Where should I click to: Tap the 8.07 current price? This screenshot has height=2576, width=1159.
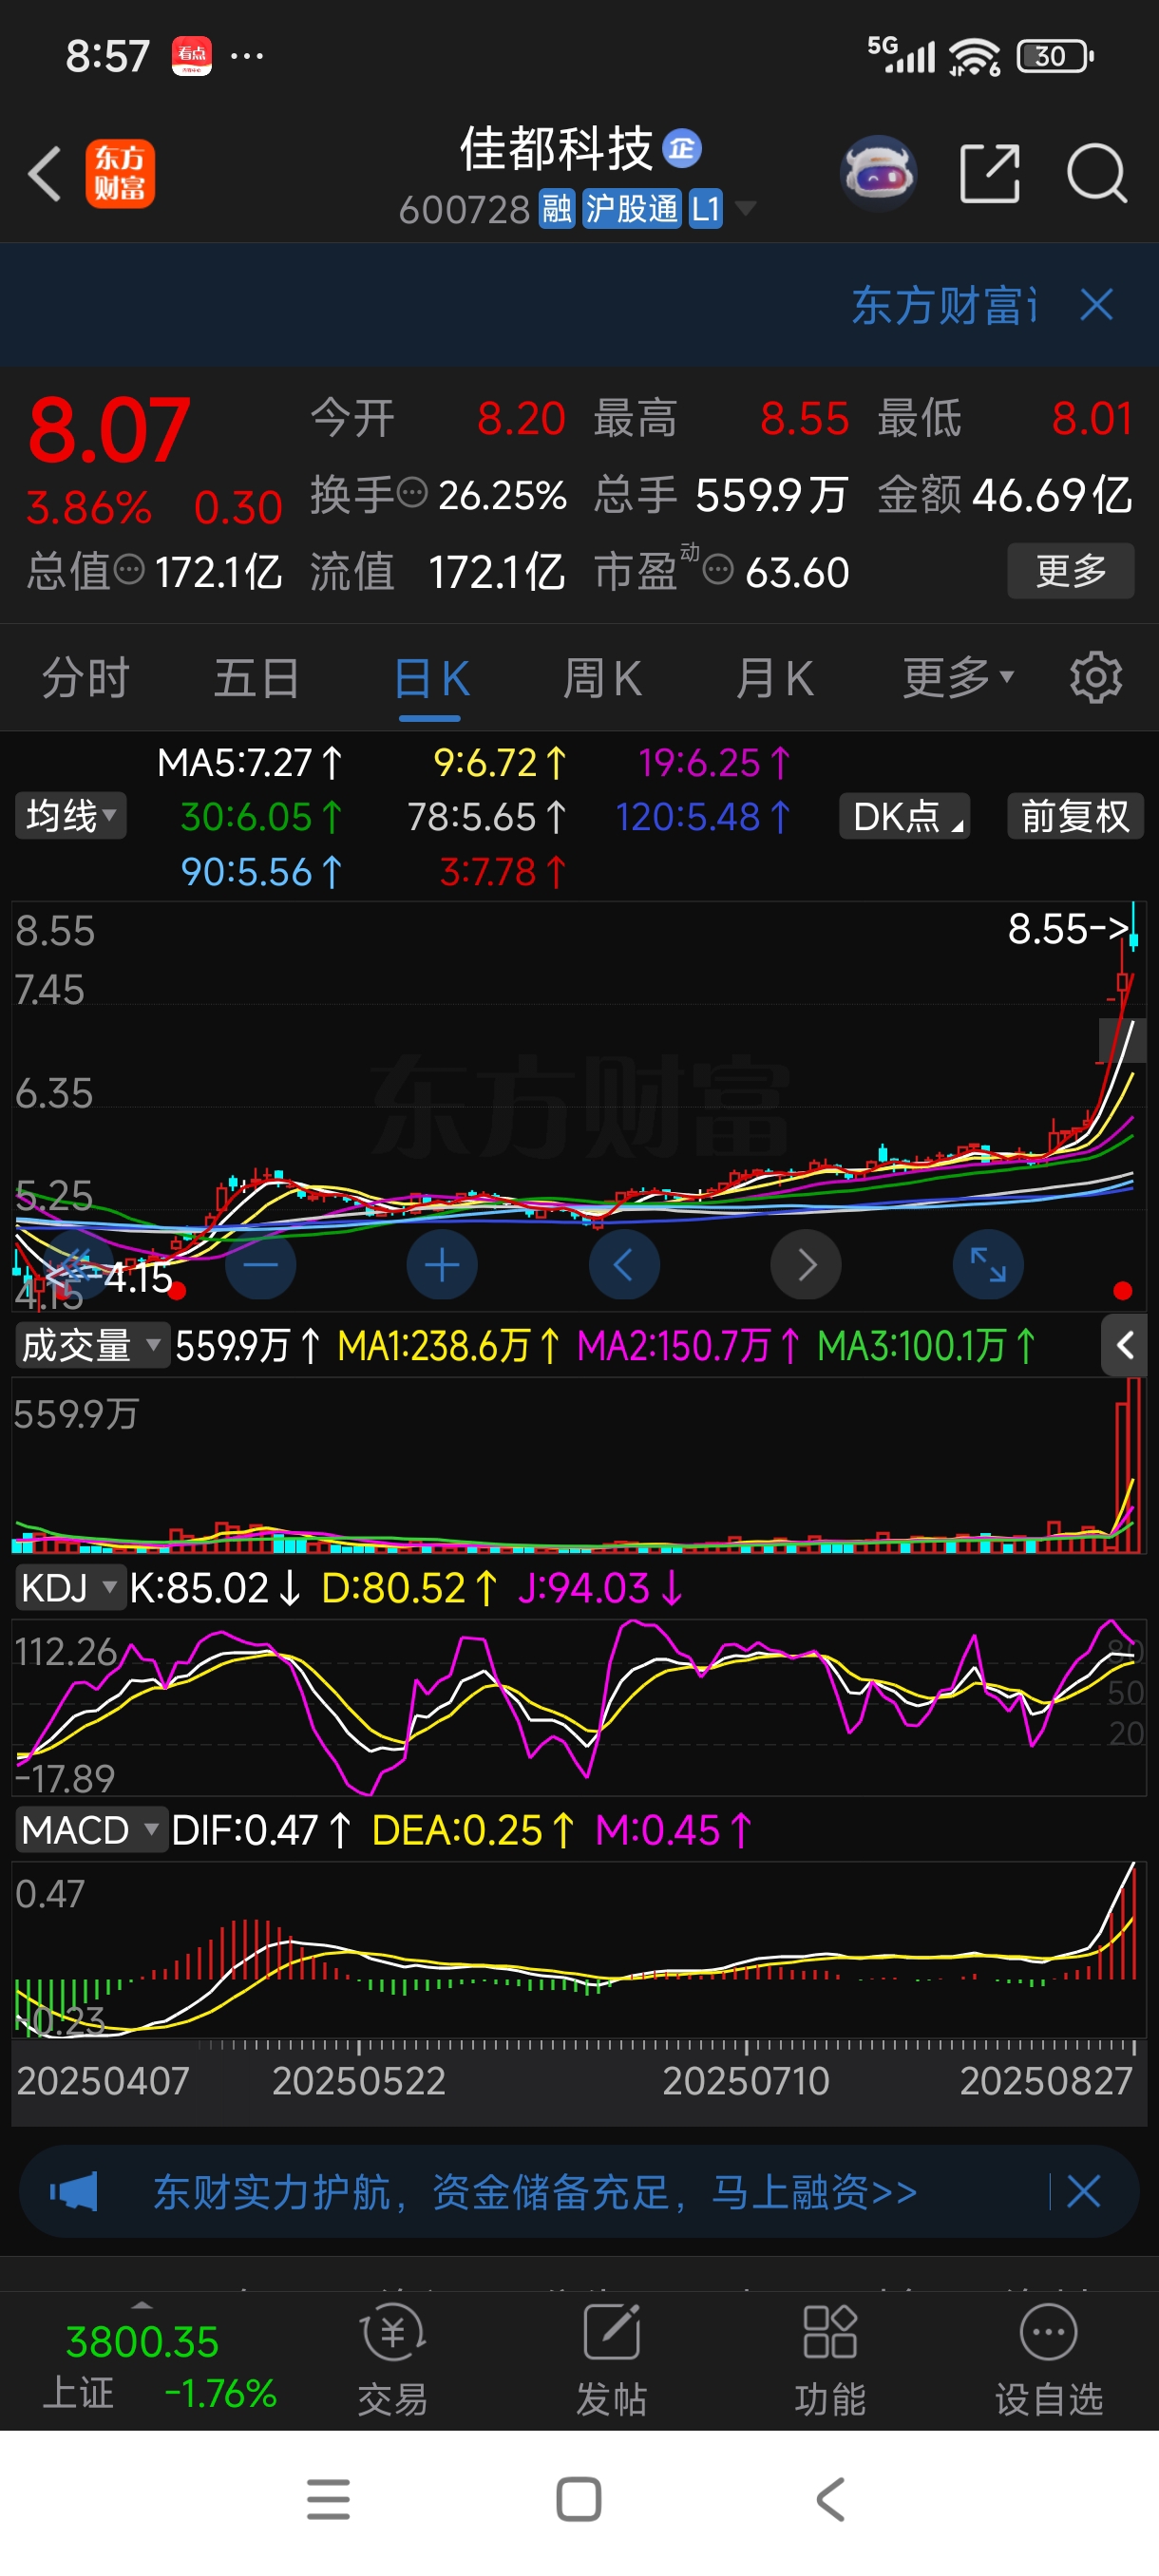click(x=108, y=430)
